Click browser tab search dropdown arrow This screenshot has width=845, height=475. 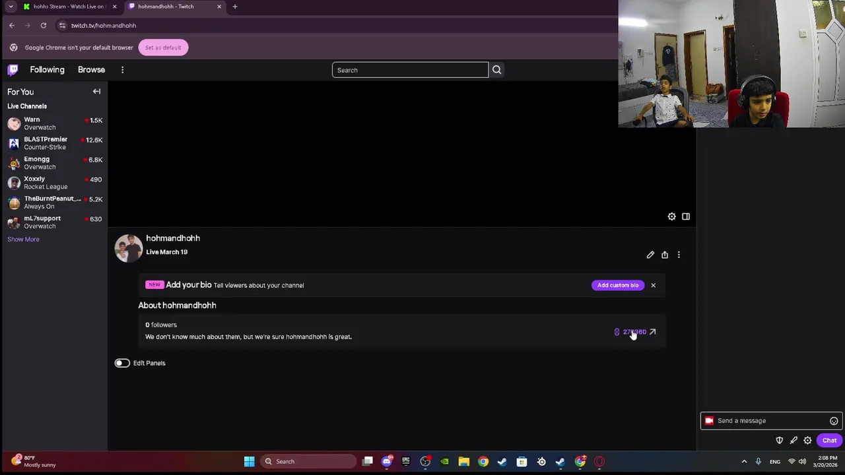(x=11, y=7)
